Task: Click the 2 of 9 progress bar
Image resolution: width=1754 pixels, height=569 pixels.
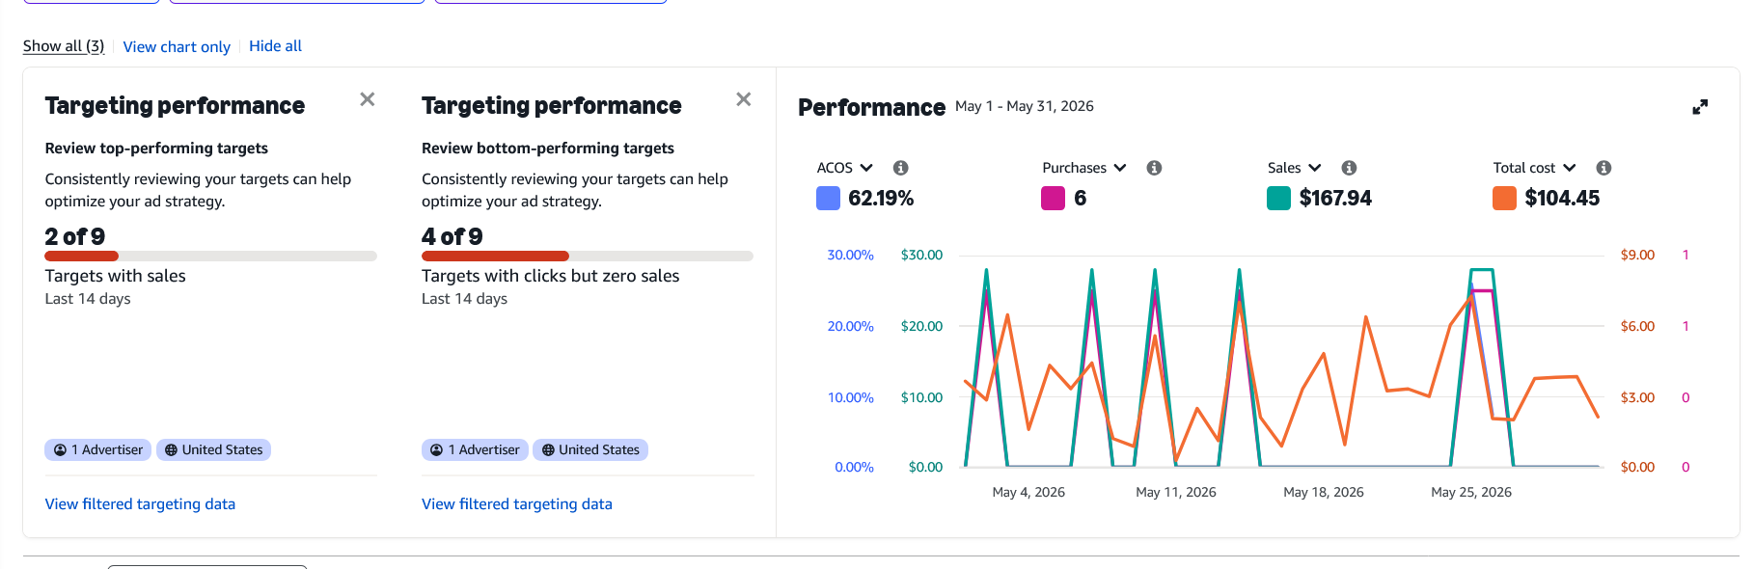Action: [210, 257]
